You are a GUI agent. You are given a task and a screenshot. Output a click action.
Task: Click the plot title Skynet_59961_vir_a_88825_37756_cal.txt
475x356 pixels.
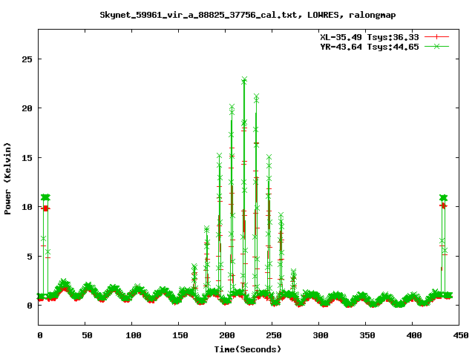(198, 15)
